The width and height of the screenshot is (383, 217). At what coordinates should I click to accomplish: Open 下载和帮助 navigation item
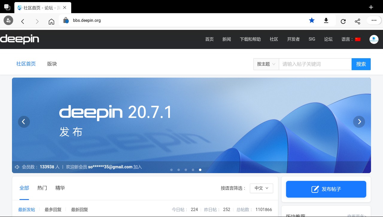click(250, 39)
